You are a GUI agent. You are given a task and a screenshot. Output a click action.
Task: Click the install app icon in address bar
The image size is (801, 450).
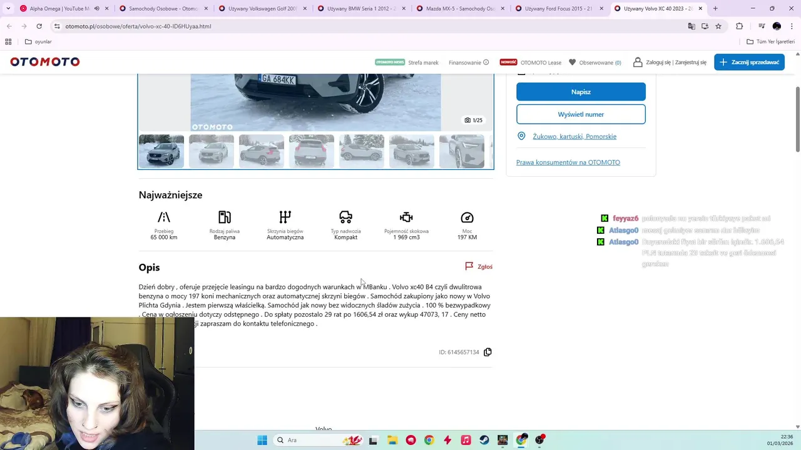pos(705,26)
